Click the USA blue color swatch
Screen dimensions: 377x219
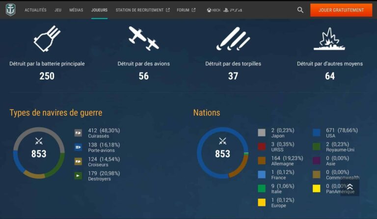317,133
